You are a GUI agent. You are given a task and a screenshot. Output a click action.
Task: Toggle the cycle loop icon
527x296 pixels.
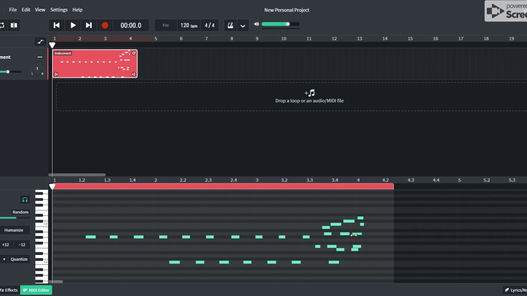(2, 25)
